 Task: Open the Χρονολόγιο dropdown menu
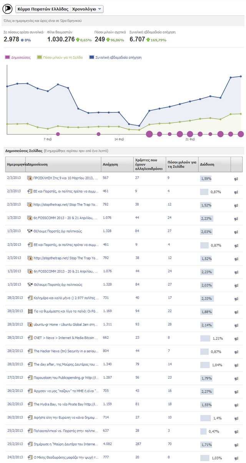pos(86,8)
